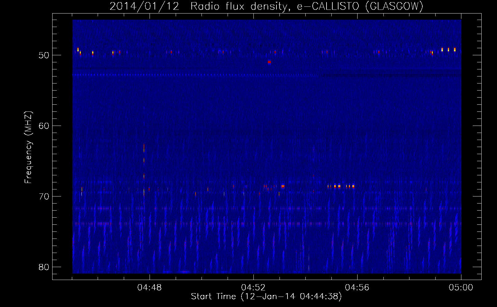Click the 60 frequency tick label
Viewport: 497px width, 307px height.
point(44,126)
